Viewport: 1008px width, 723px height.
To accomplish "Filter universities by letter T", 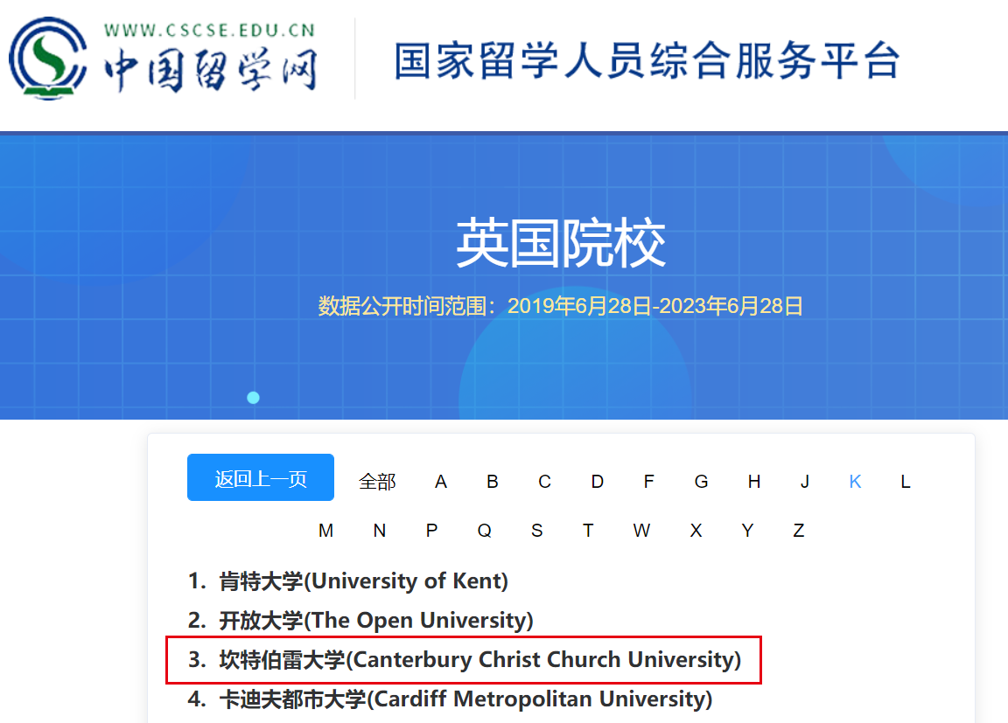I will 588,531.
